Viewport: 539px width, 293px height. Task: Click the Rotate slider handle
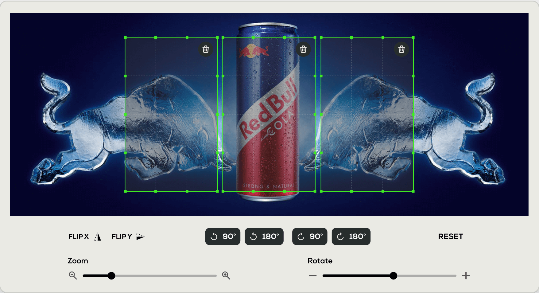[x=394, y=276]
